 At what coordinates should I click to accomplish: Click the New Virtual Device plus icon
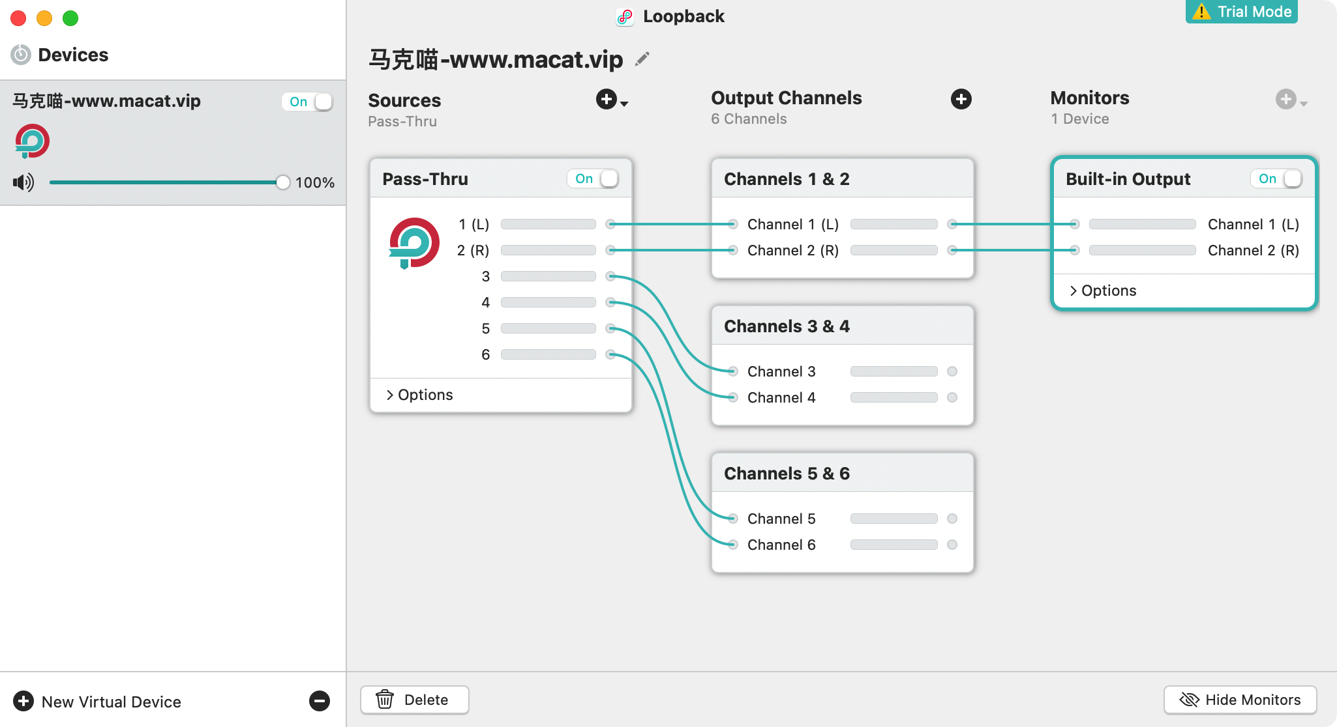pyautogui.click(x=23, y=701)
